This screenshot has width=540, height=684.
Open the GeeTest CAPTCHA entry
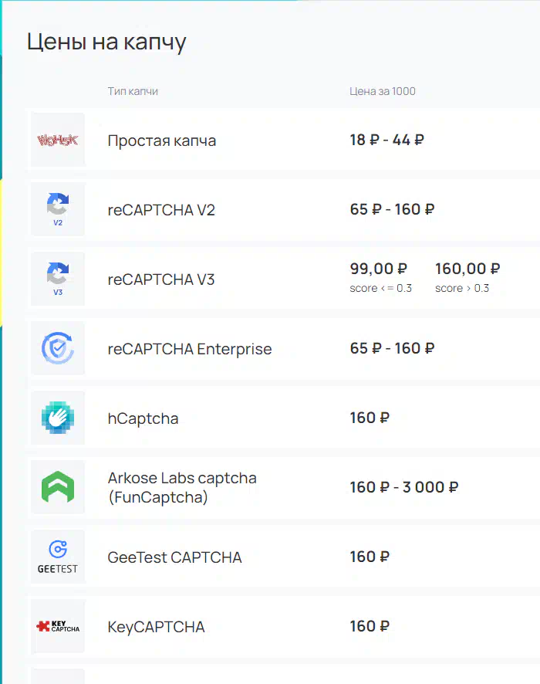[x=174, y=557]
